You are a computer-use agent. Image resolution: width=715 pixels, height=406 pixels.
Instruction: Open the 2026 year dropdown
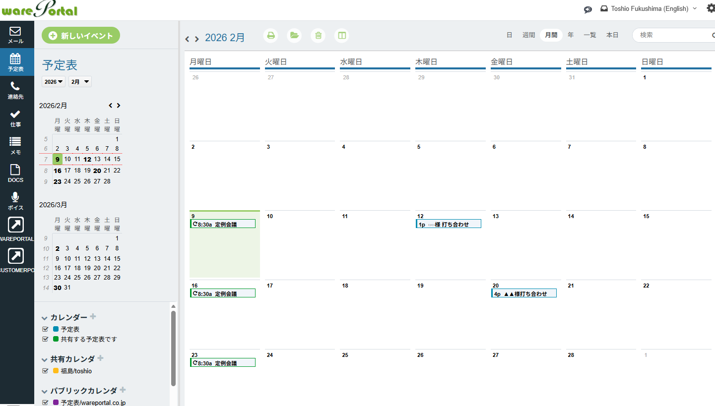pyautogui.click(x=54, y=82)
